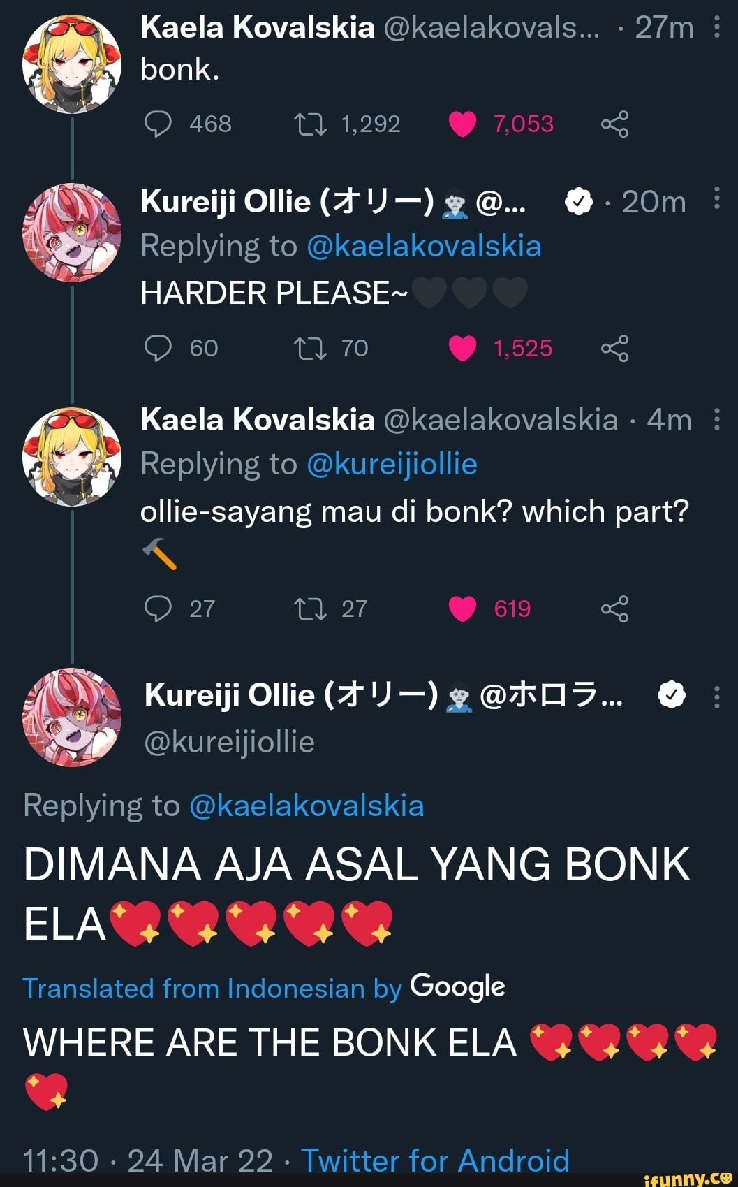The width and height of the screenshot is (738, 1187).
Task: Reply to Kaela's "bonk." tweet
Action: 158,124
